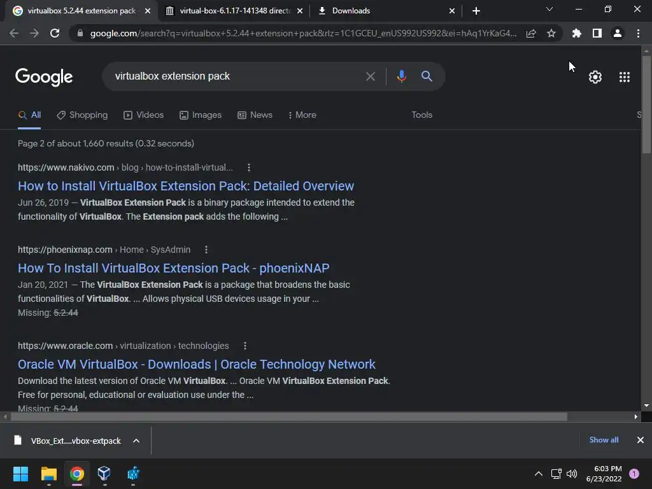Show hidden system tray icons
Viewport: 652px width, 489px height.
pos(539,474)
